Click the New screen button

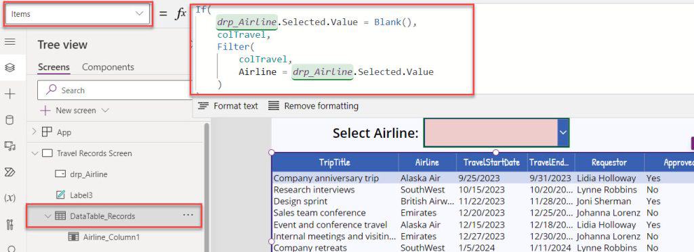(x=75, y=110)
